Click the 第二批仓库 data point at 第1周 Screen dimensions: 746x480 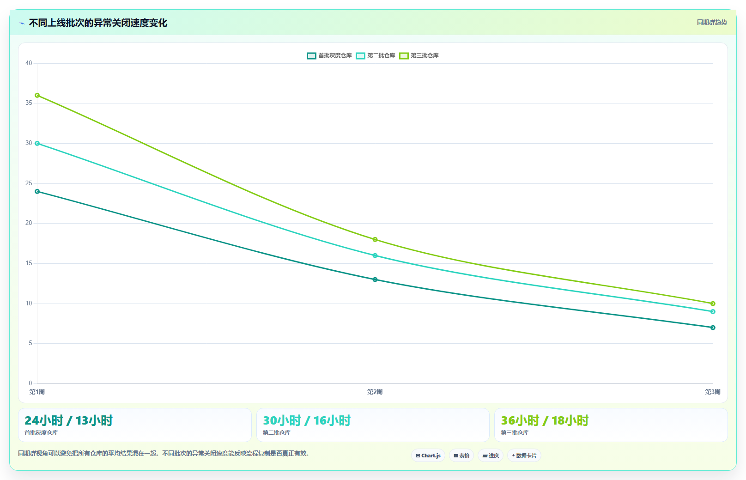(37, 143)
